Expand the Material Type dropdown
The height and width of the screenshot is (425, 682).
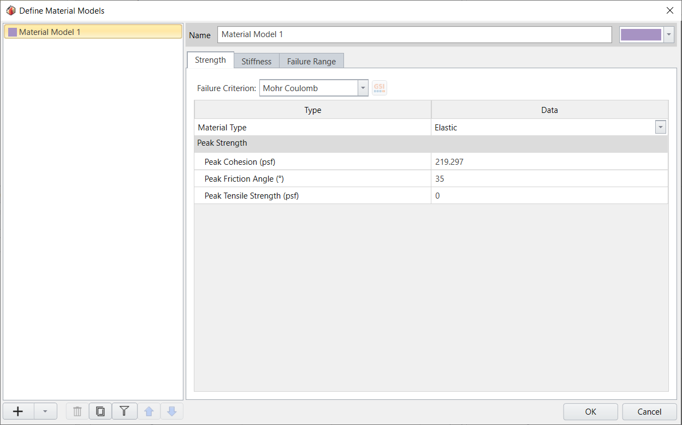tap(660, 127)
